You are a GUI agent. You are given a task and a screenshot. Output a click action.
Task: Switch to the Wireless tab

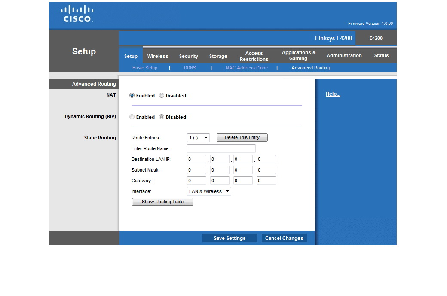point(158,56)
